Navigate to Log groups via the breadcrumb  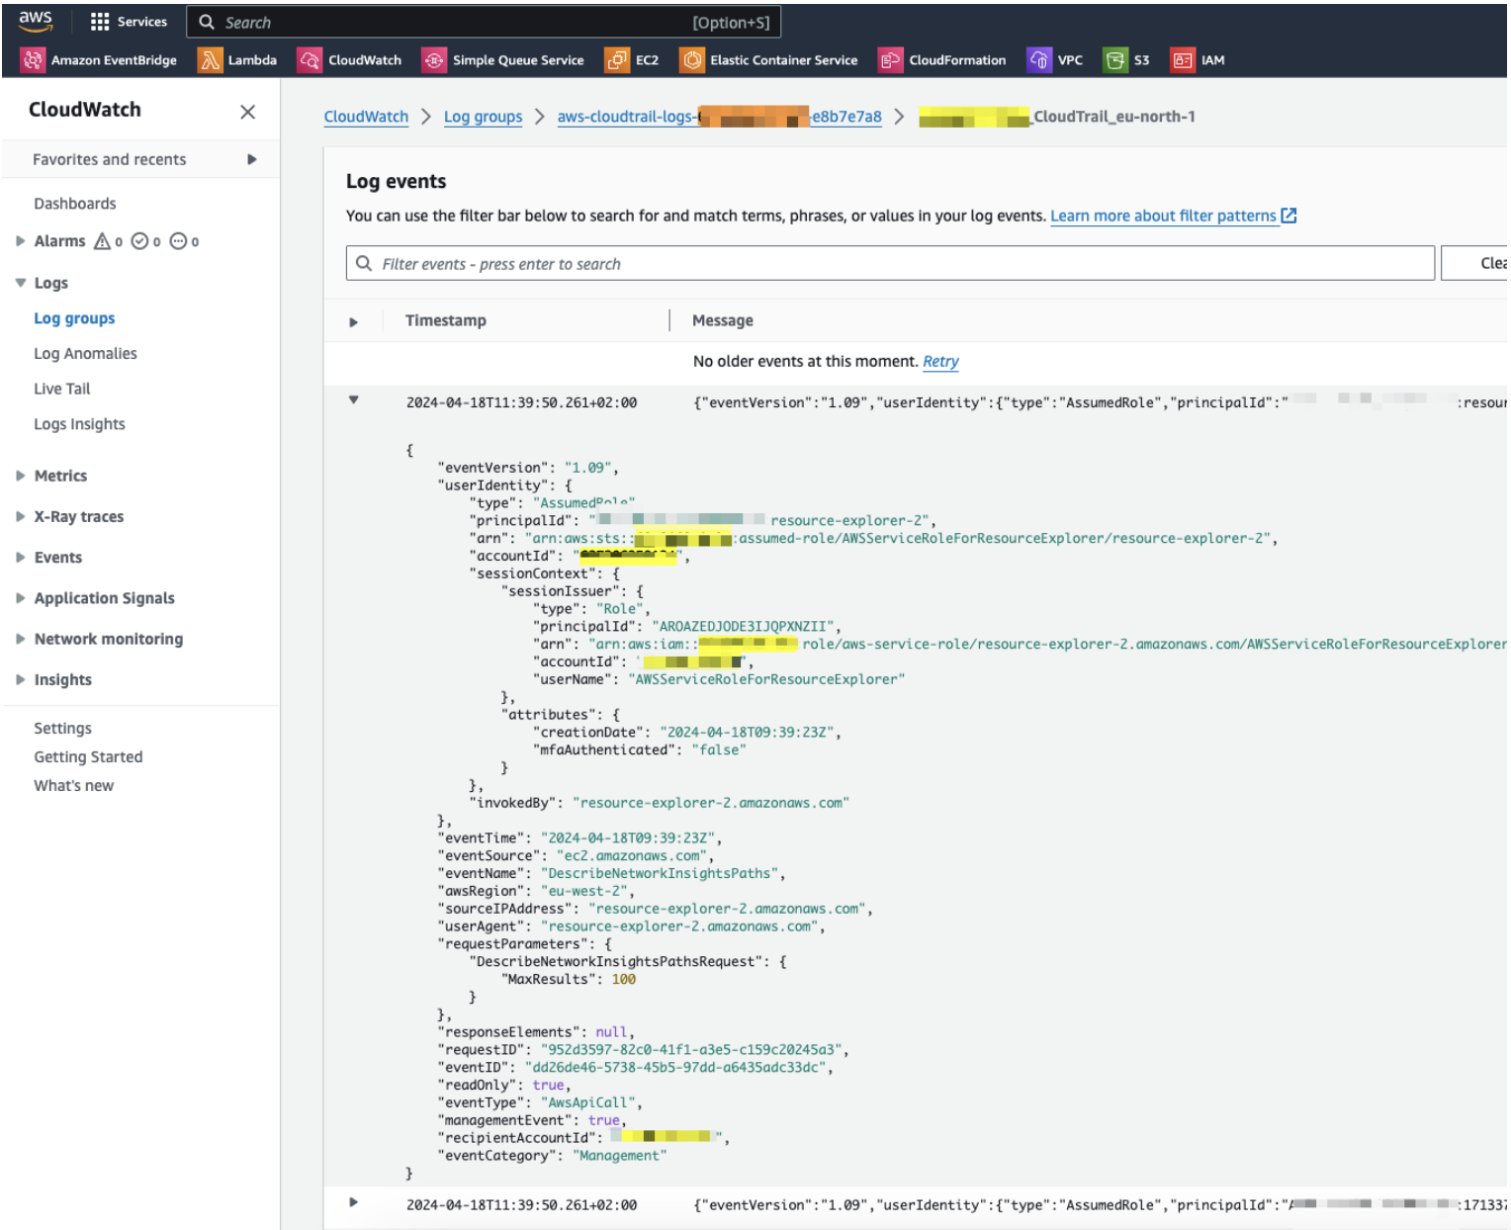(483, 116)
